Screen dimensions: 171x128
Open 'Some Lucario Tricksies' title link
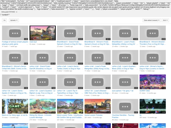point(93,115)
